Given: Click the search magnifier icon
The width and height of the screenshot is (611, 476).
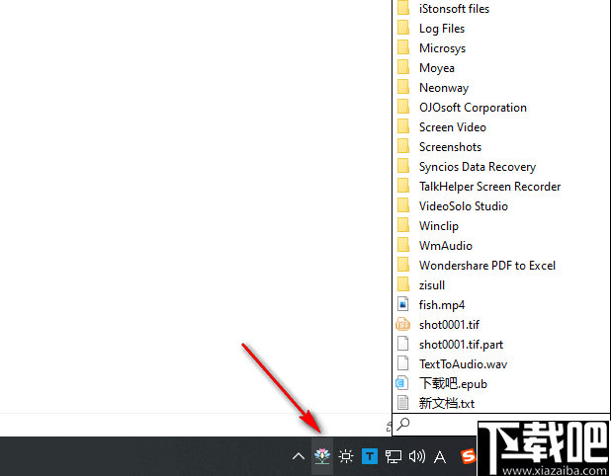Looking at the screenshot, I should coord(403,424).
